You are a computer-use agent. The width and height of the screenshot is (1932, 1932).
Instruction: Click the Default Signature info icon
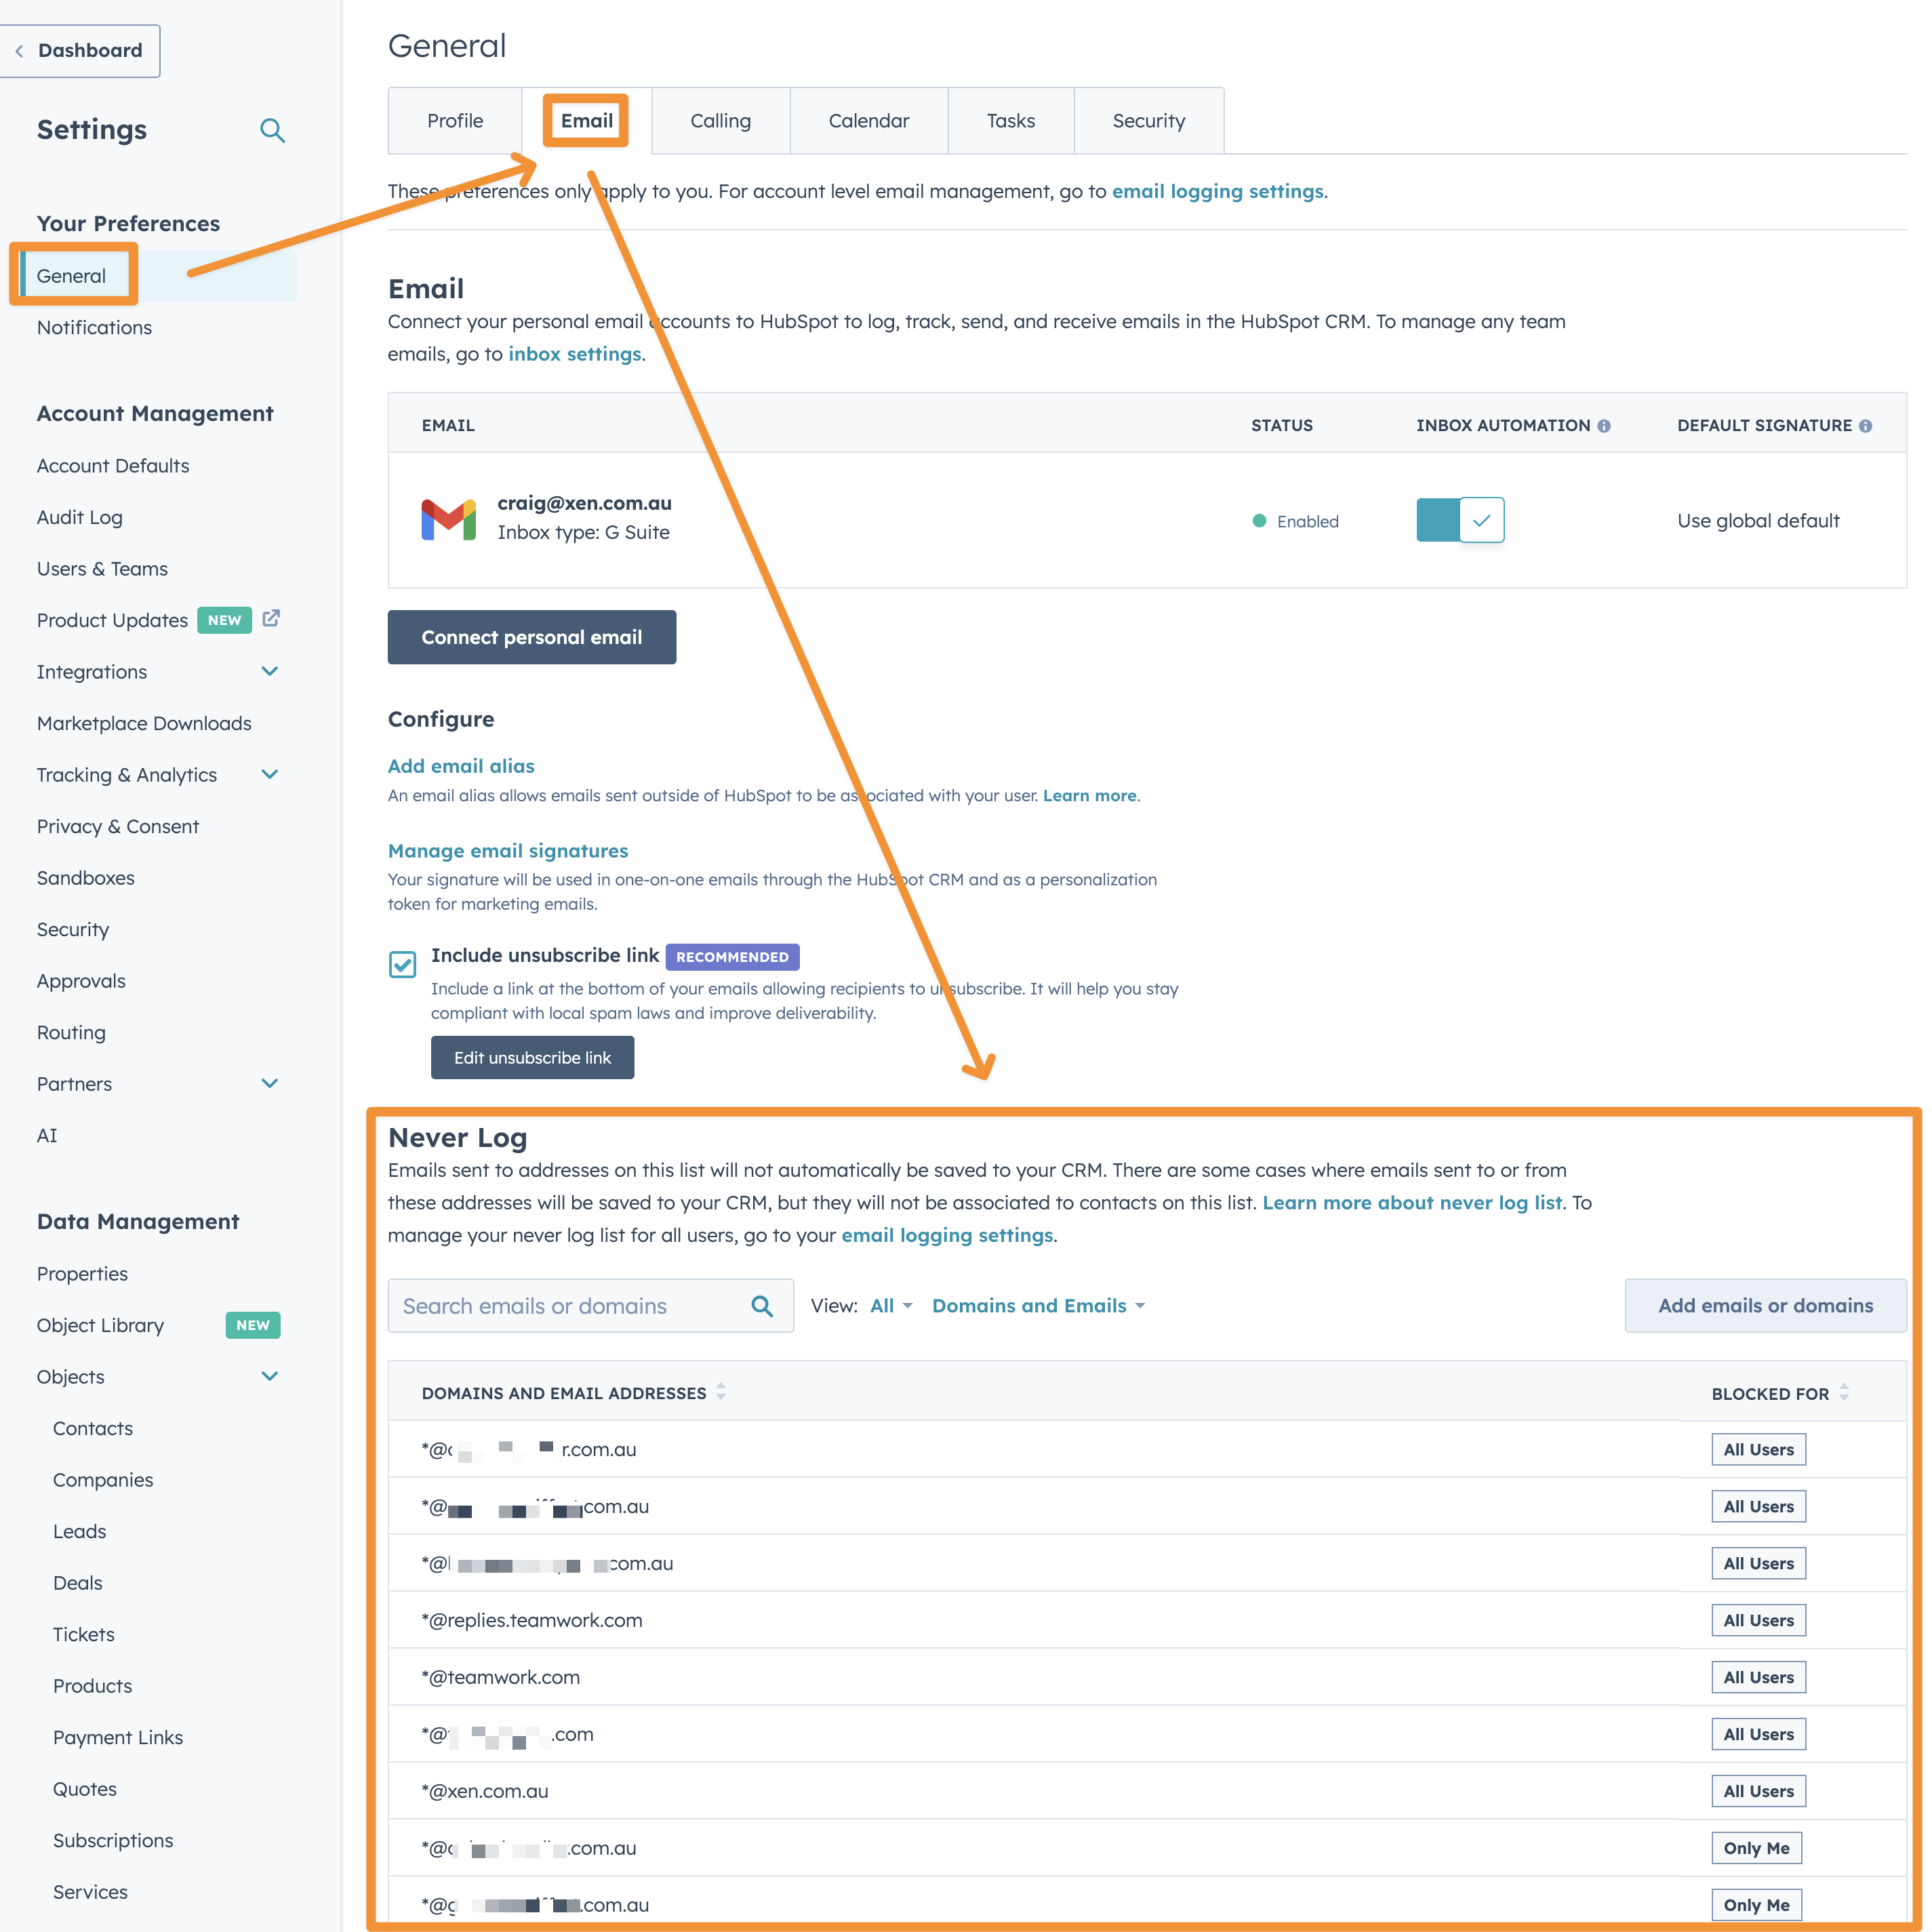coord(1865,426)
